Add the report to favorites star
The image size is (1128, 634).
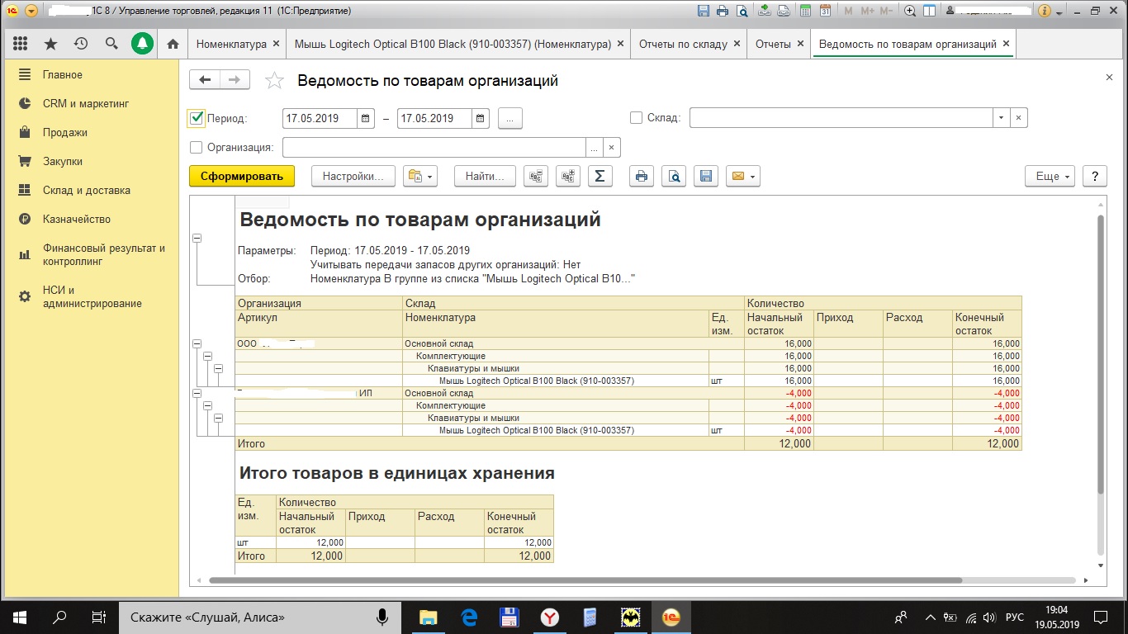274,81
